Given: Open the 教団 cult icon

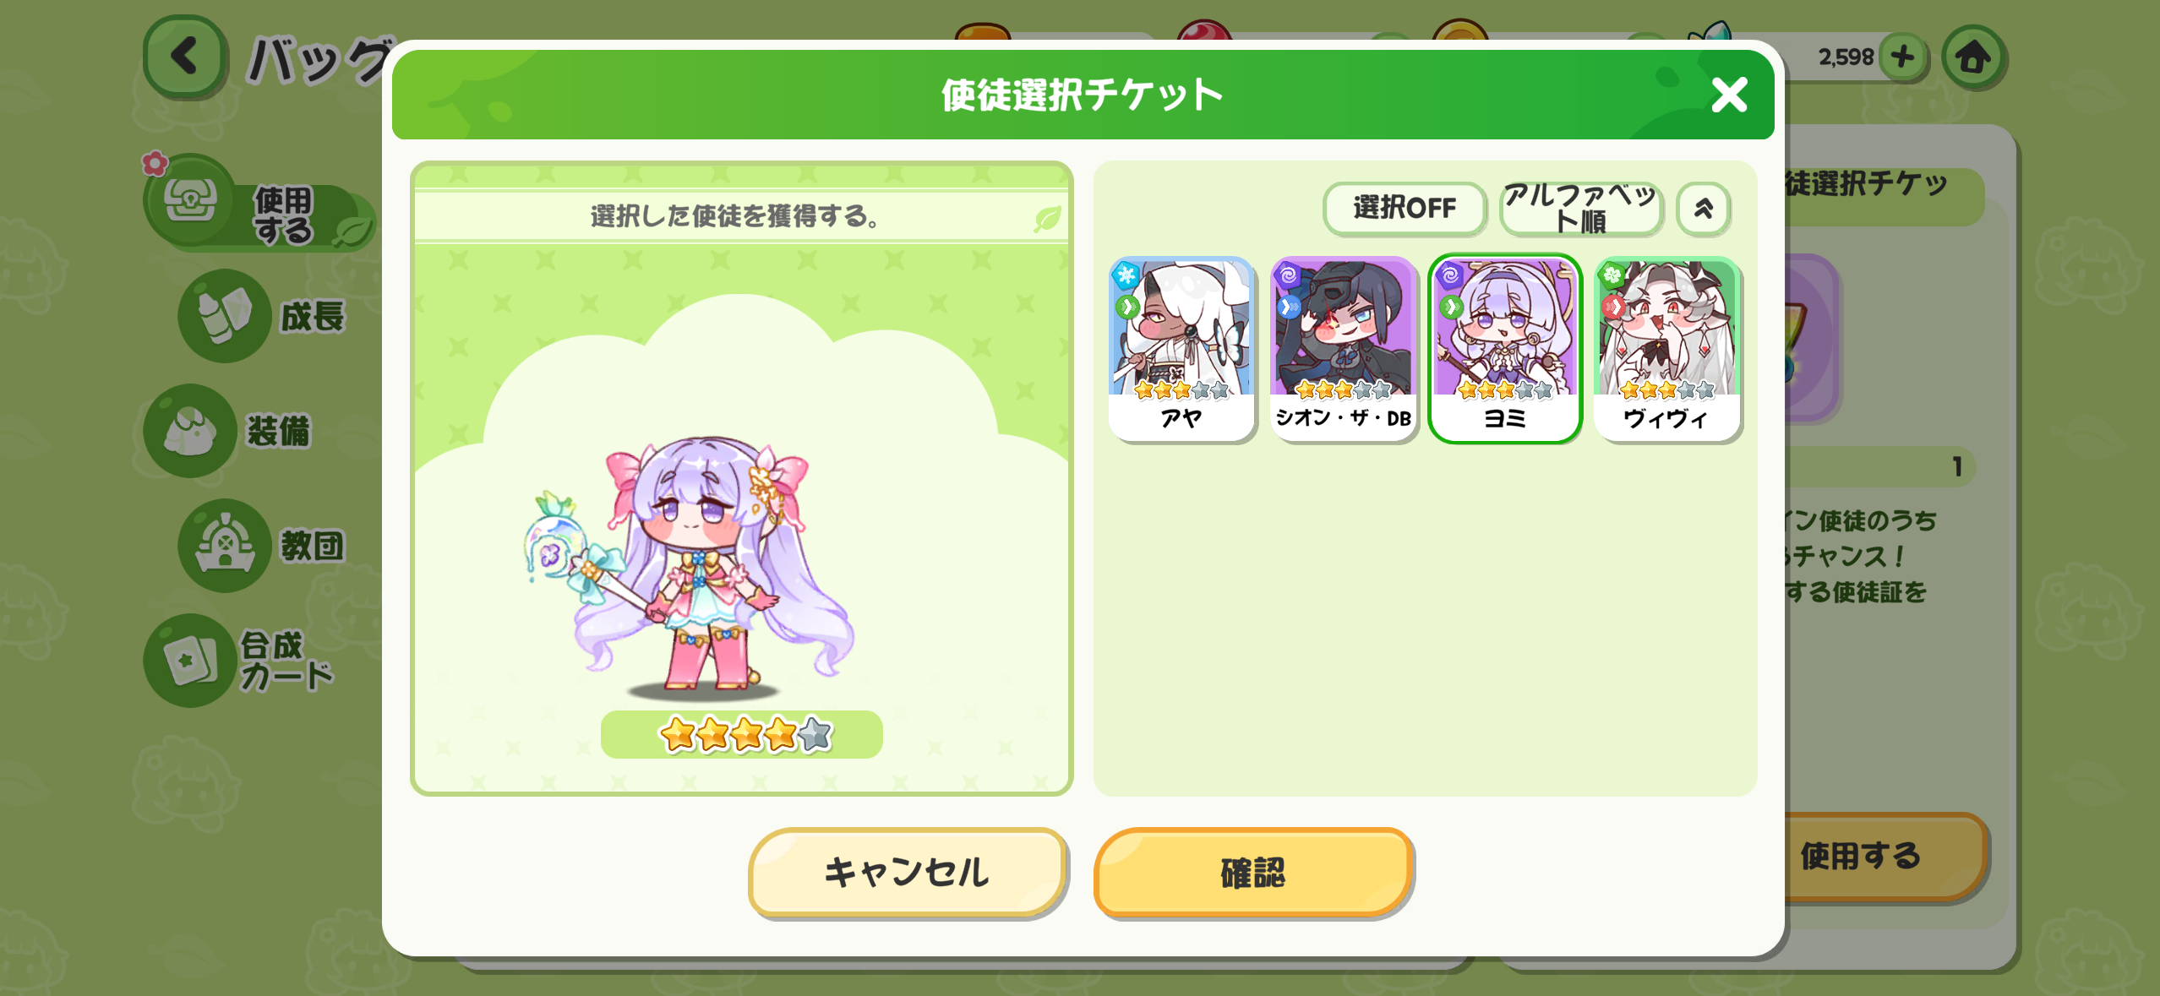Looking at the screenshot, I should coord(225,546).
